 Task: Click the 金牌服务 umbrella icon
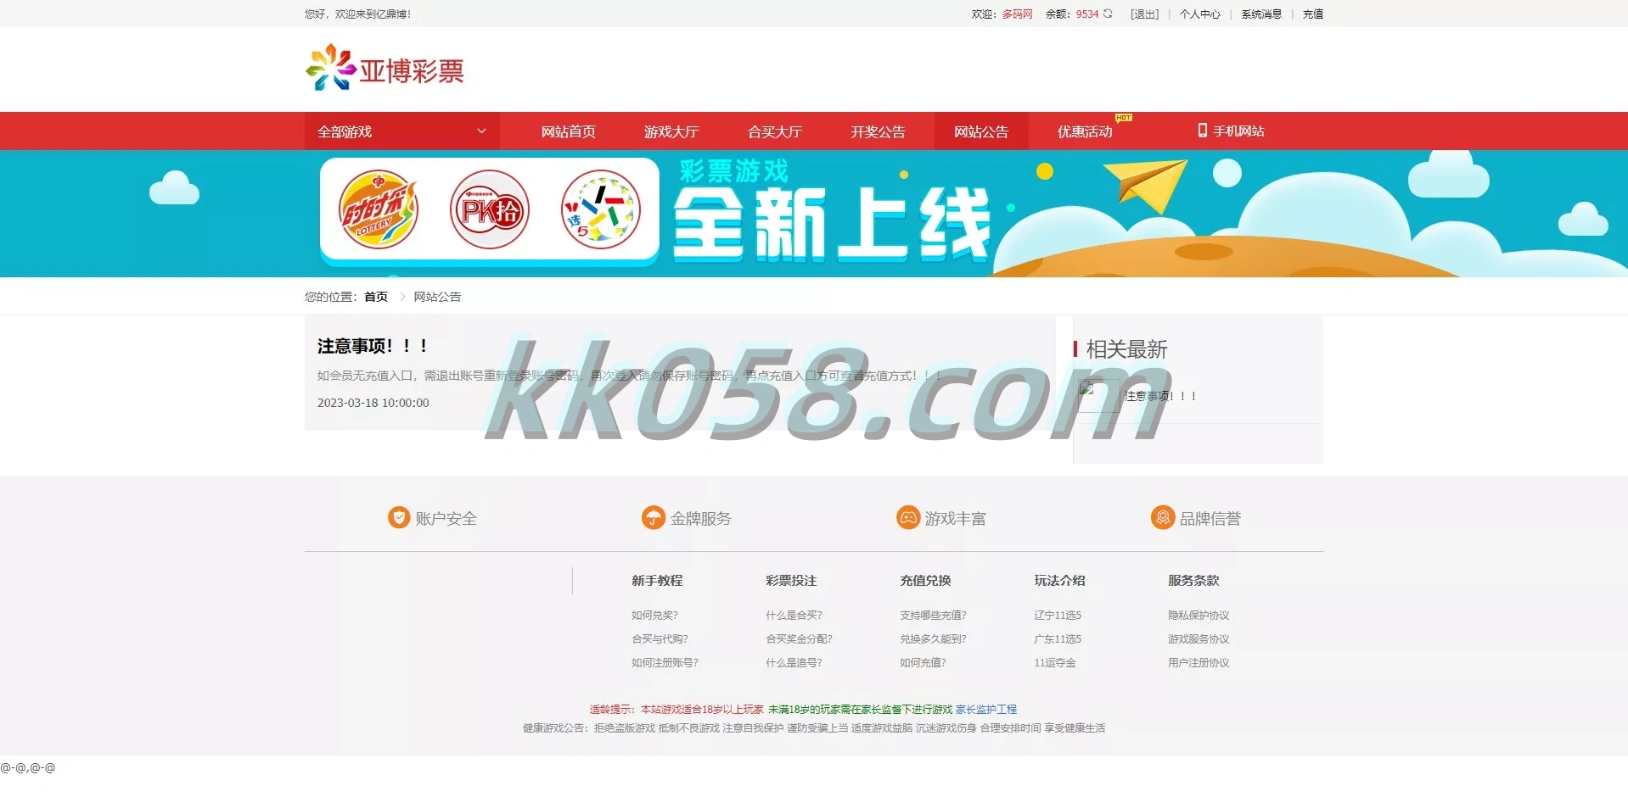tap(653, 517)
